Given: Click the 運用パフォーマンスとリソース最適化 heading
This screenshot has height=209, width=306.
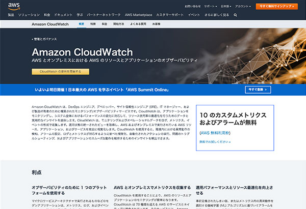Looking at the screenshot, I should pyautogui.click(x=235, y=190).
